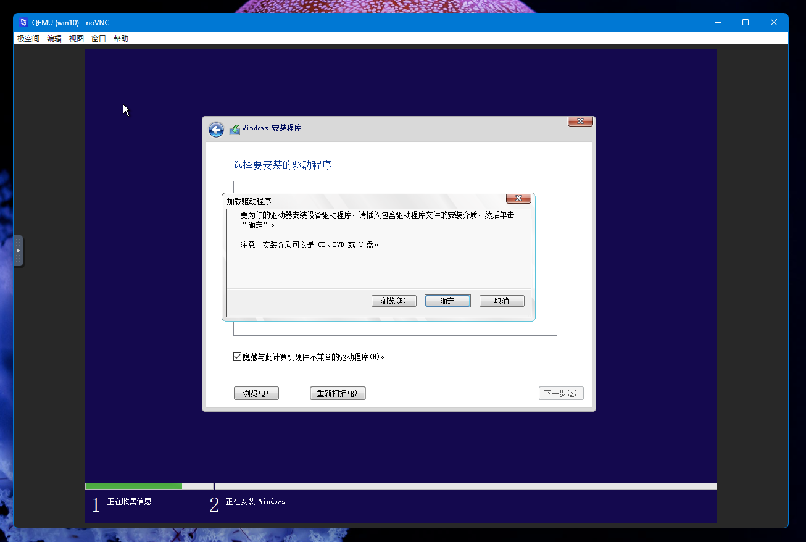Image resolution: width=806 pixels, height=542 pixels.
Task: Click the 确定 button in the driver dialog
Action: pos(447,301)
